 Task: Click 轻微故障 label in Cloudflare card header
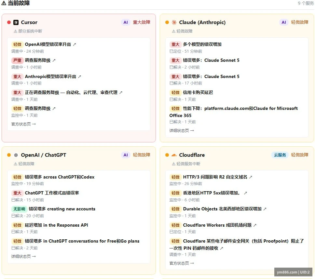click(x=300, y=155)
